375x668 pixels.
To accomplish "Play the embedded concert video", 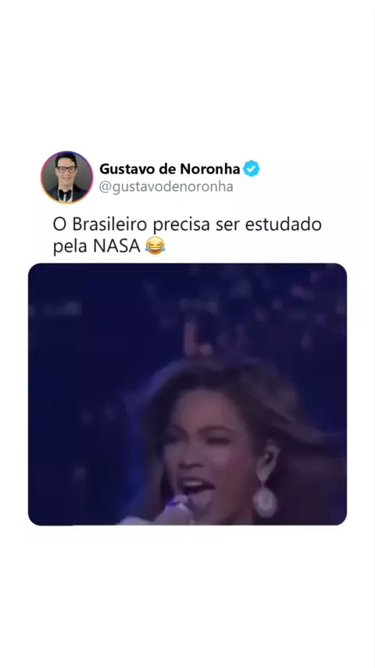I will [187, 394].
